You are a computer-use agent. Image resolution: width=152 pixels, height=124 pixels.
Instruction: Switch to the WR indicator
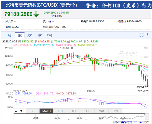coord(102,111)
